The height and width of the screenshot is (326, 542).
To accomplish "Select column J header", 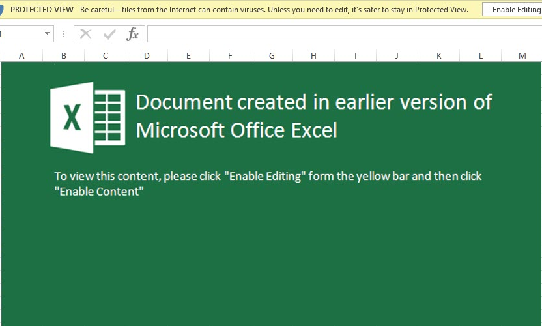I will (397, 56).
